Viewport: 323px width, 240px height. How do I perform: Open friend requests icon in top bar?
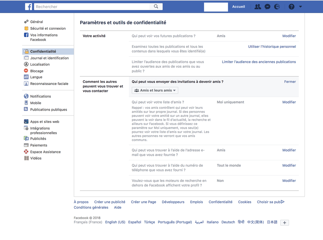257,7
